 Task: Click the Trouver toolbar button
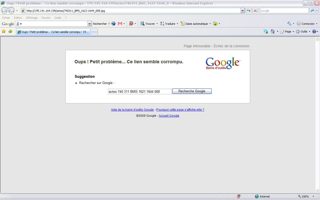148,24
